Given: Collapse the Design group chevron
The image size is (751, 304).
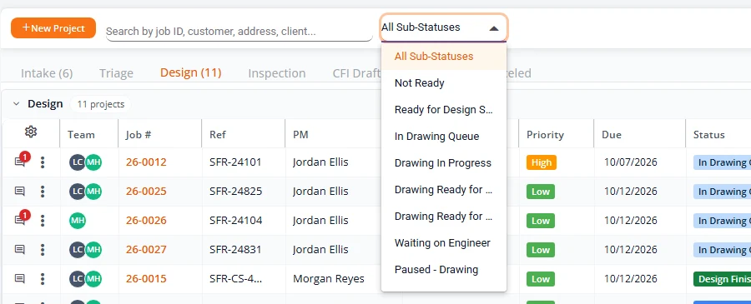Looking at the screenshot, I should pyautogui.click(x=17, y=104).
